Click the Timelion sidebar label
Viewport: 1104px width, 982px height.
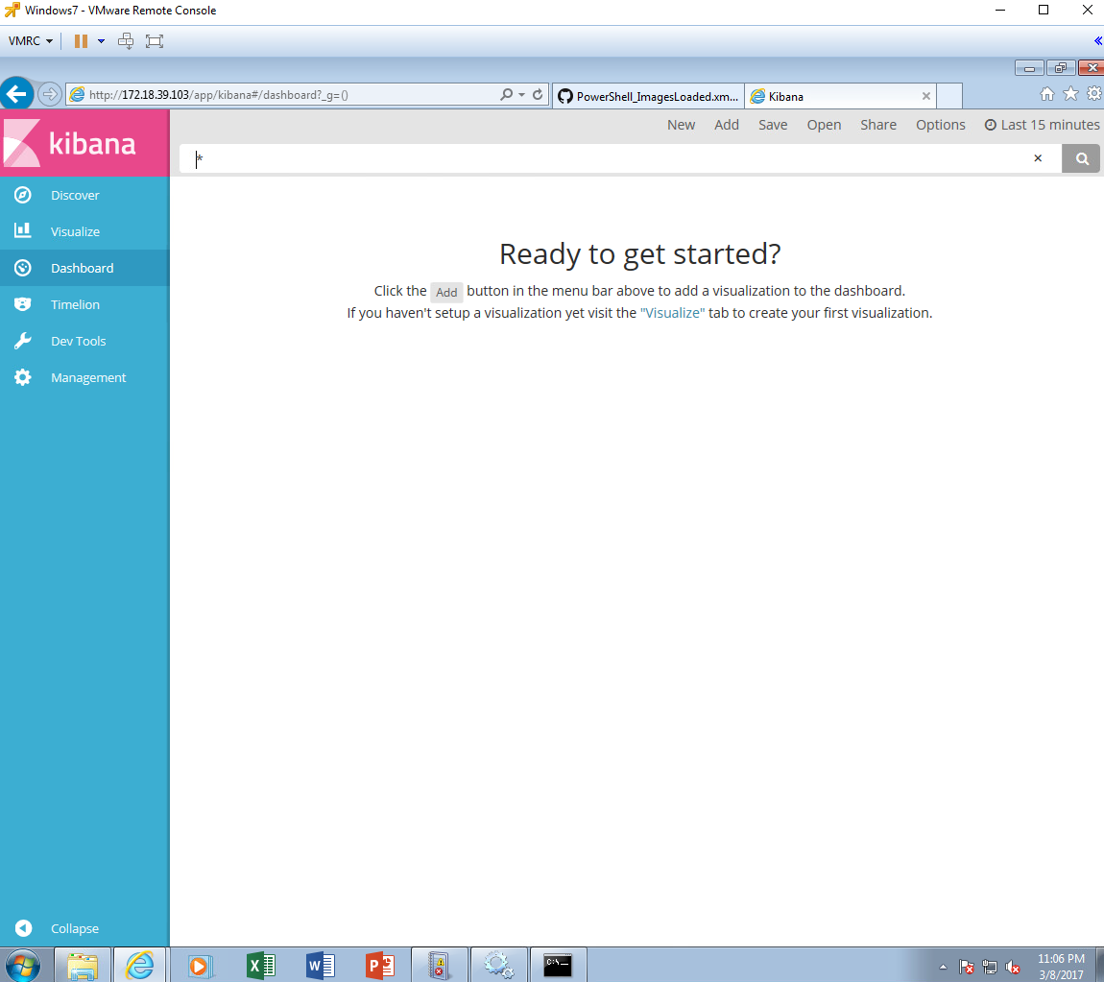point(75,304)
